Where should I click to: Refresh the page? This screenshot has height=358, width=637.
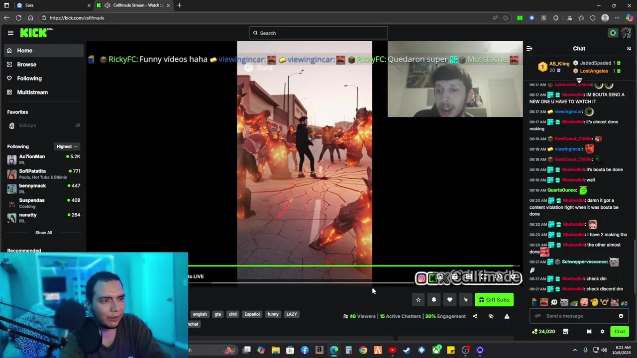click(18, 18)
